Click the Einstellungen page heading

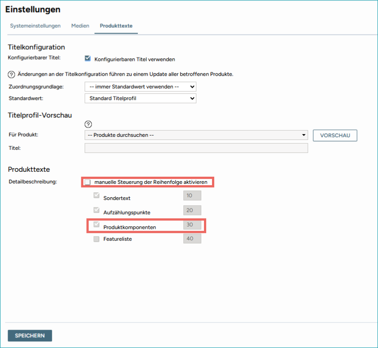(x=33, y=9)
